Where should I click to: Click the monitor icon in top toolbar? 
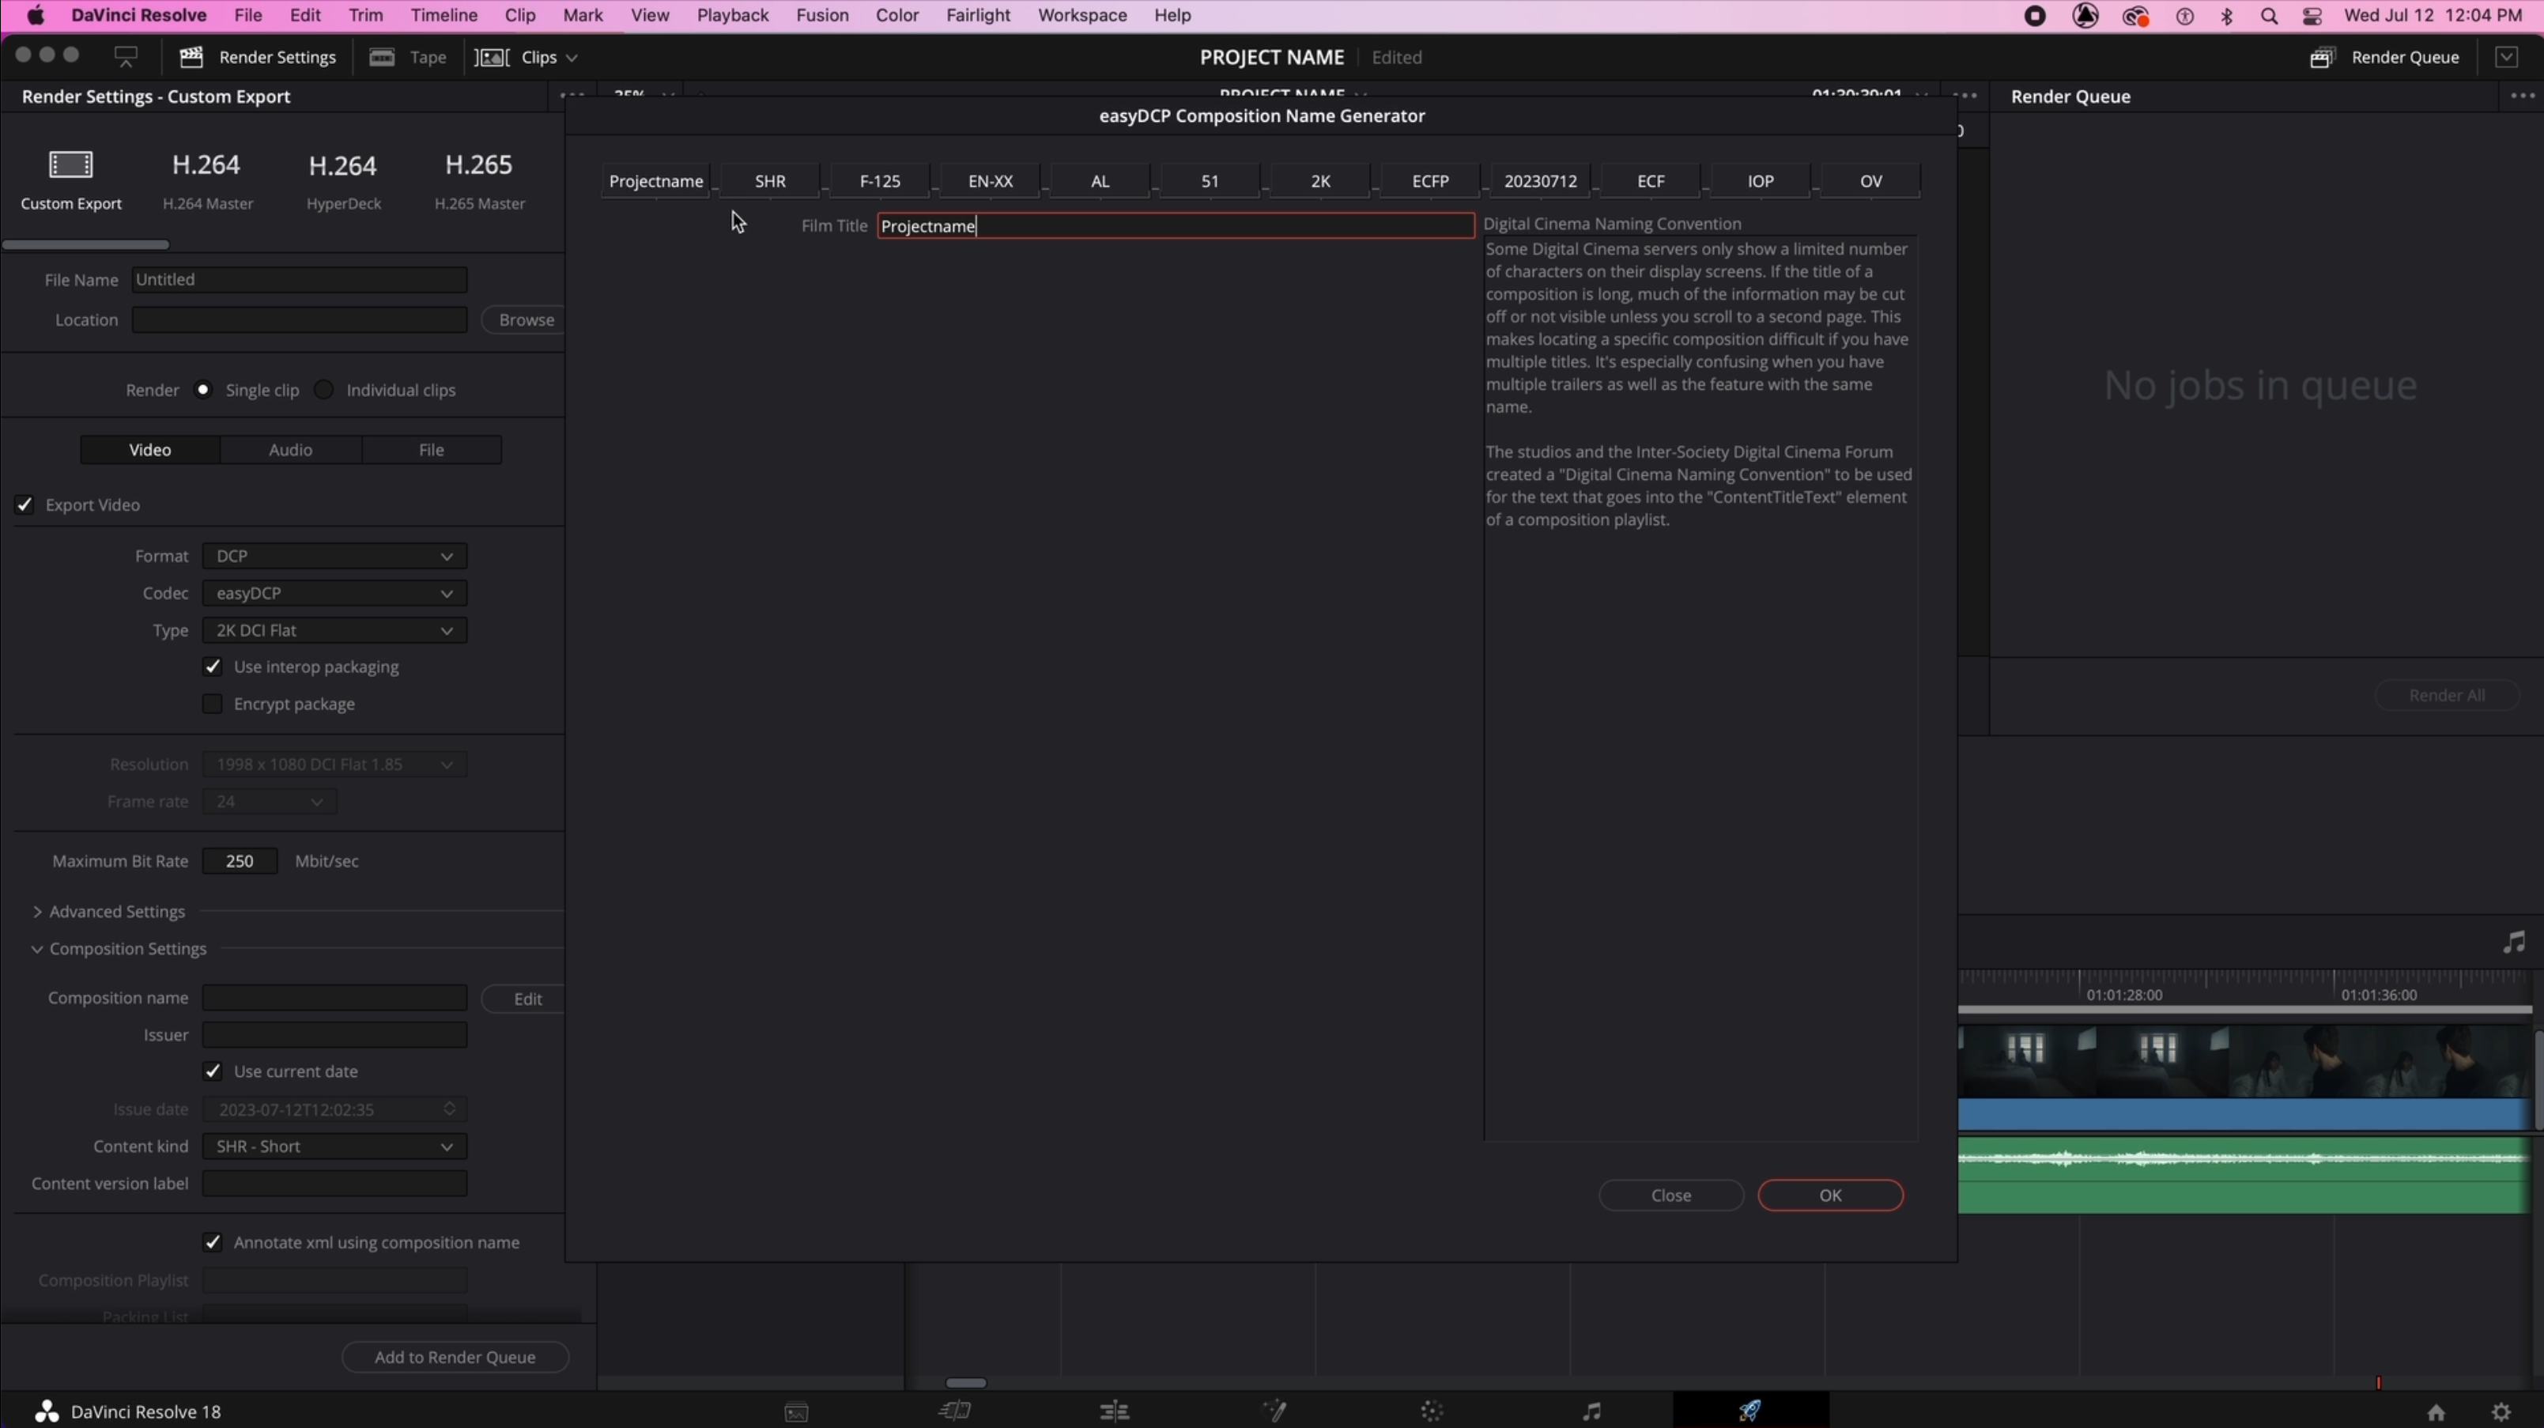126,57
